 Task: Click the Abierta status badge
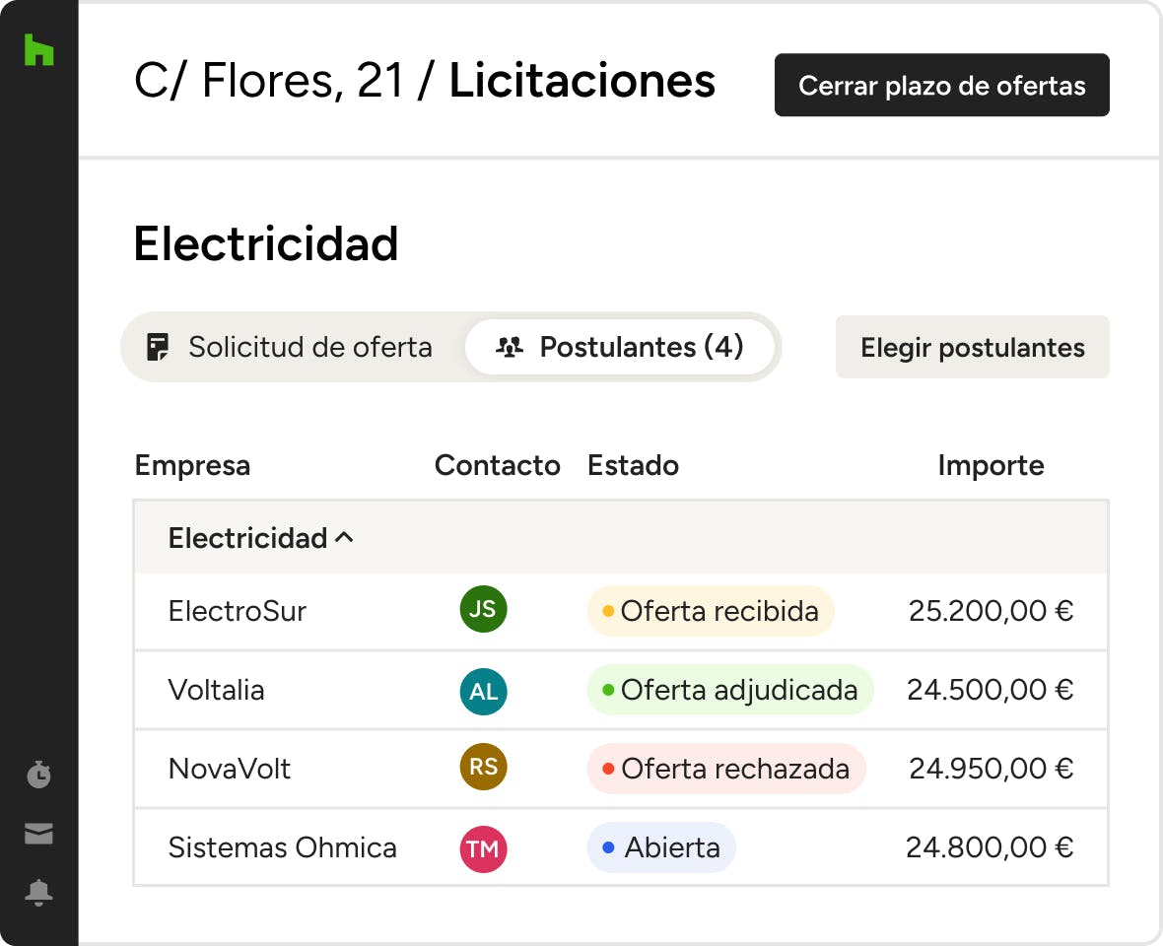point(661,847)
